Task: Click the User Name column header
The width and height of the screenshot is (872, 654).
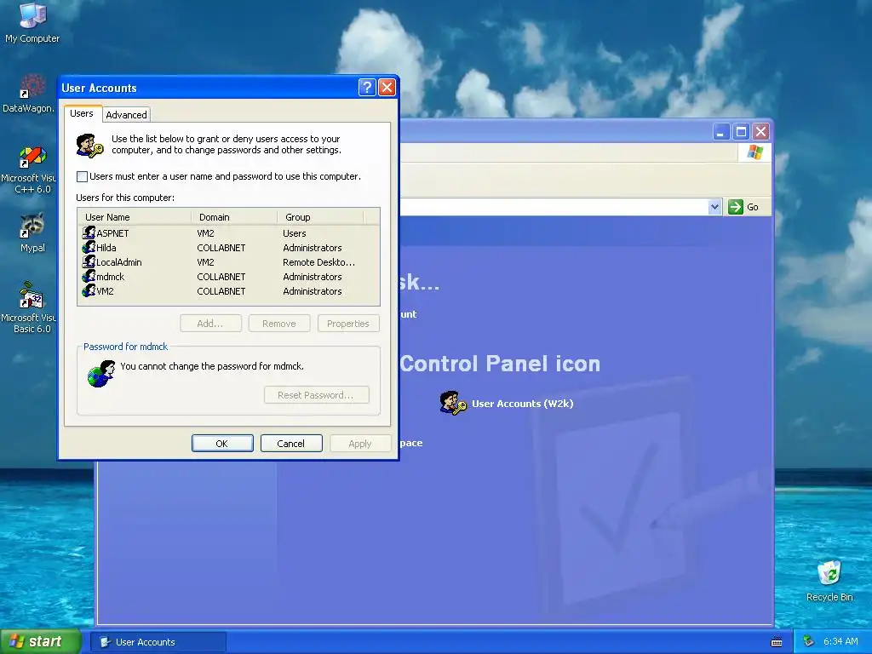Action: point(135,217)
